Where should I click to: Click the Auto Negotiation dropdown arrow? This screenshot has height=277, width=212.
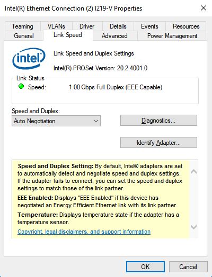pyautogui.click(x=96, y=121)
